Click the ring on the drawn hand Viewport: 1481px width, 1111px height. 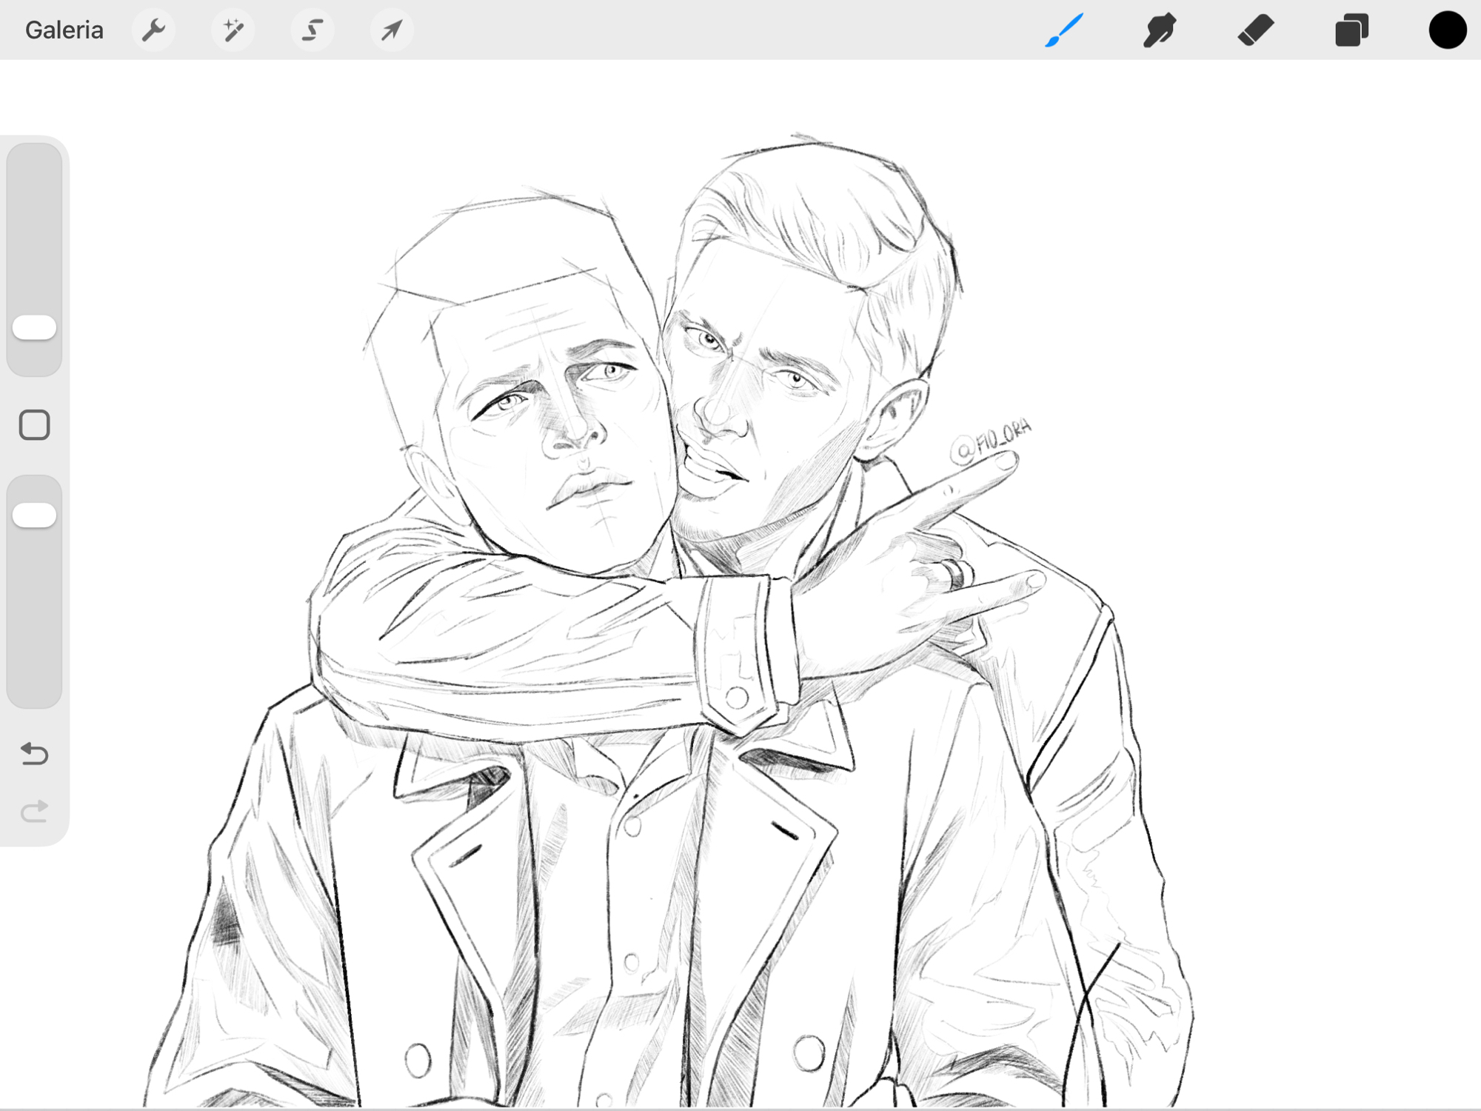(955, 574)
